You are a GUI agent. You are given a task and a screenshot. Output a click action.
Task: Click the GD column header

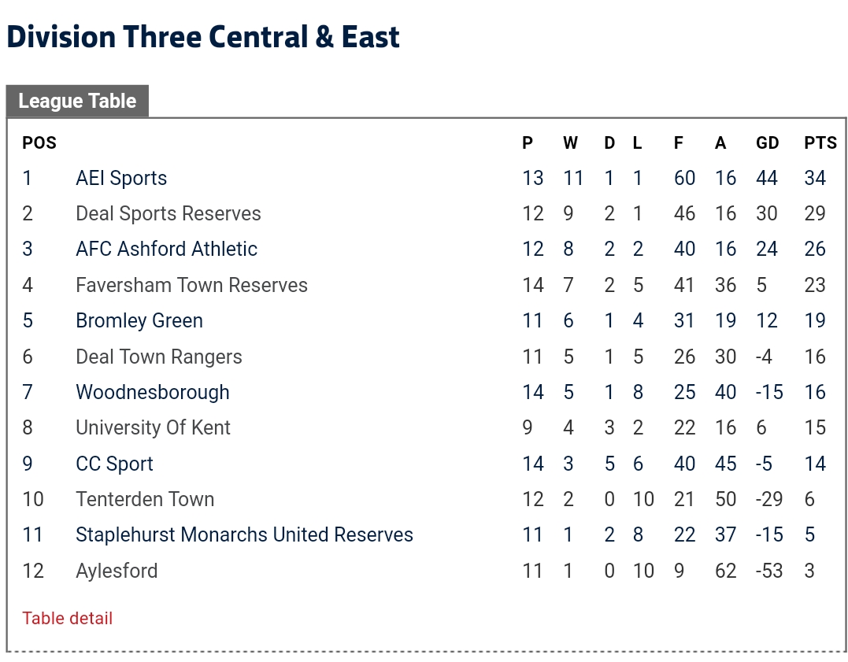pyautogui.click(x=767, y=143)
